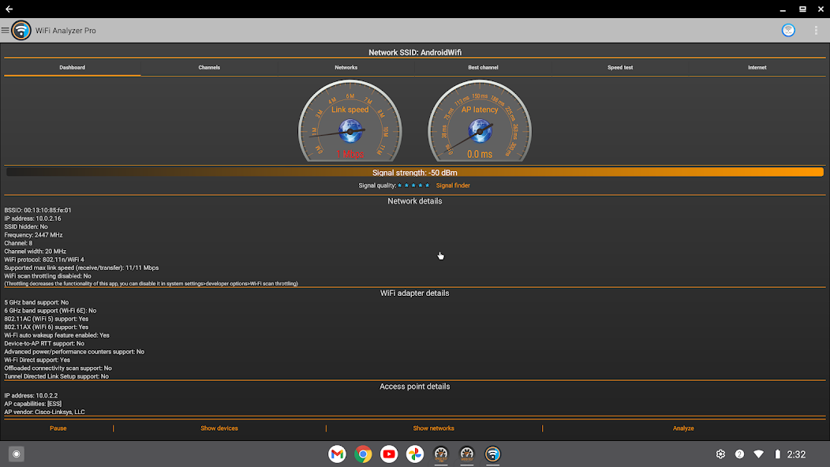Open the Signal finder link
The width and height of the screenshot is (830, 467).
tap(453, 185)
